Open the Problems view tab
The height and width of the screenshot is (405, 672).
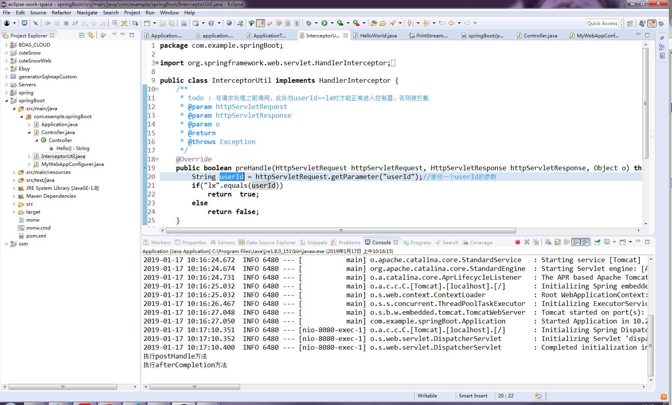pyautogui.click(x=346, y=242)
